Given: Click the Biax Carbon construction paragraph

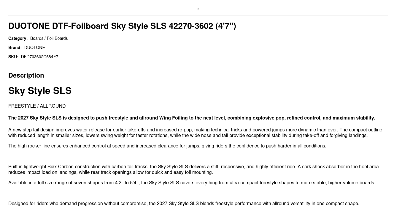Looking at the screenshot, I should click(193, 169).
